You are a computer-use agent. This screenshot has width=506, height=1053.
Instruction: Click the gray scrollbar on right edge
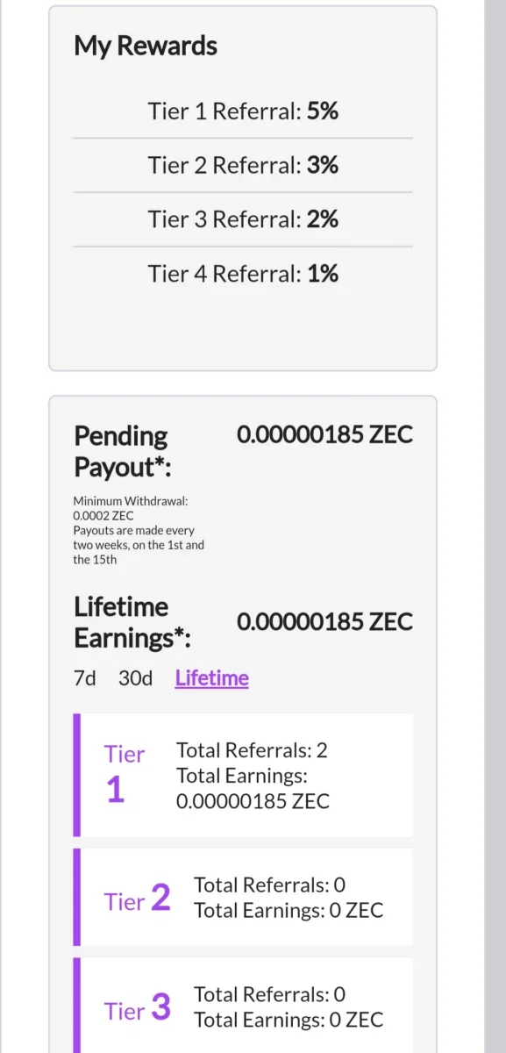pyautogui.click(x=495, y=526)
